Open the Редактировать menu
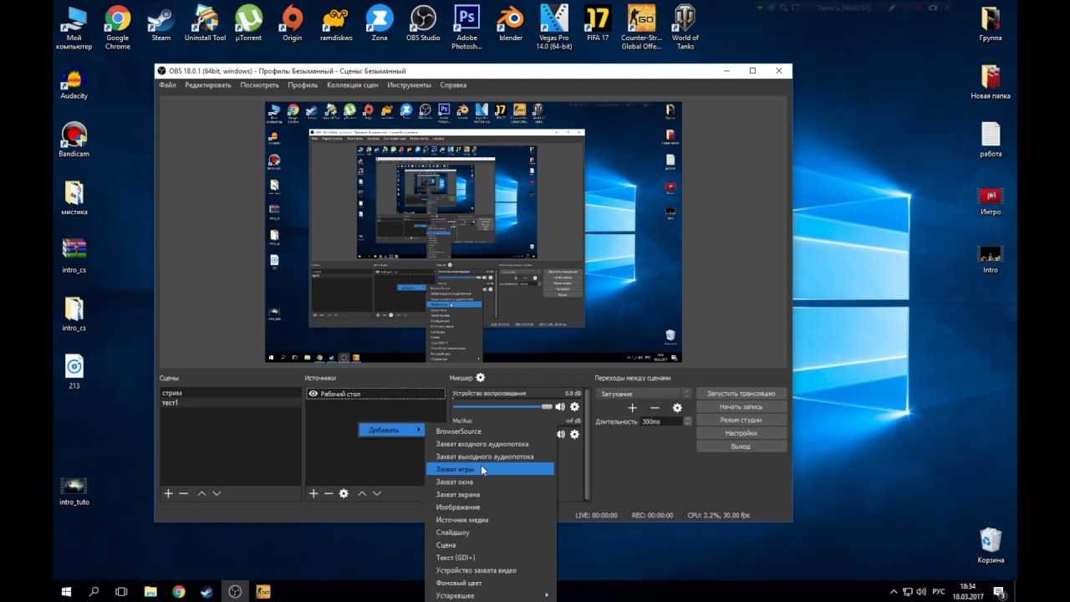The image size is (1070, 602). tap(208, 85)
